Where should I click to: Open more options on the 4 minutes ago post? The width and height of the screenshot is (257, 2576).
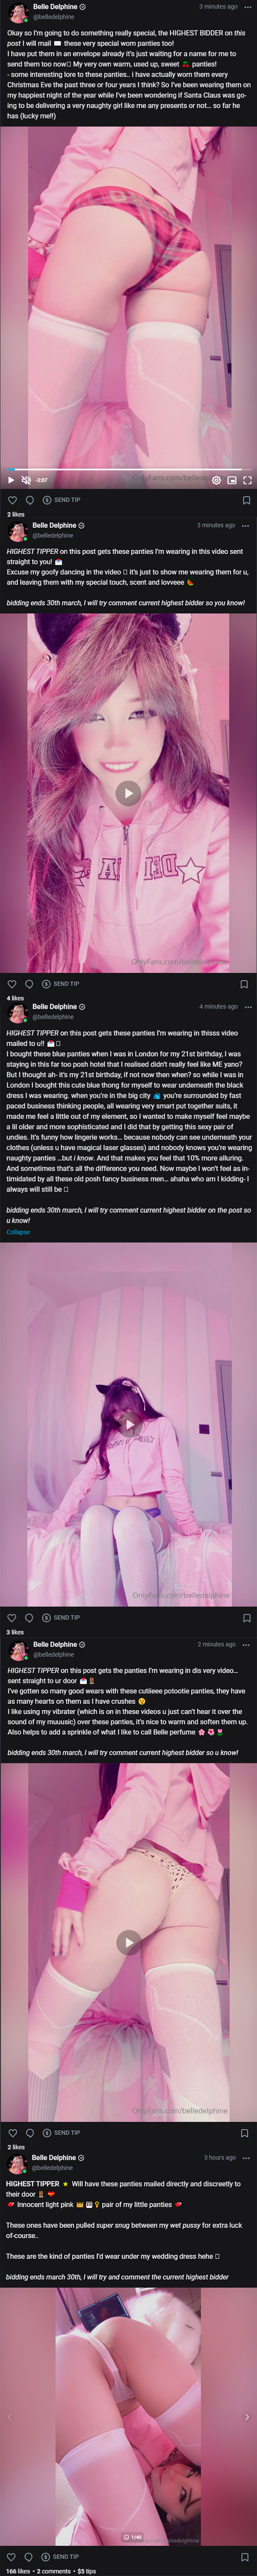coord(247,1006)
